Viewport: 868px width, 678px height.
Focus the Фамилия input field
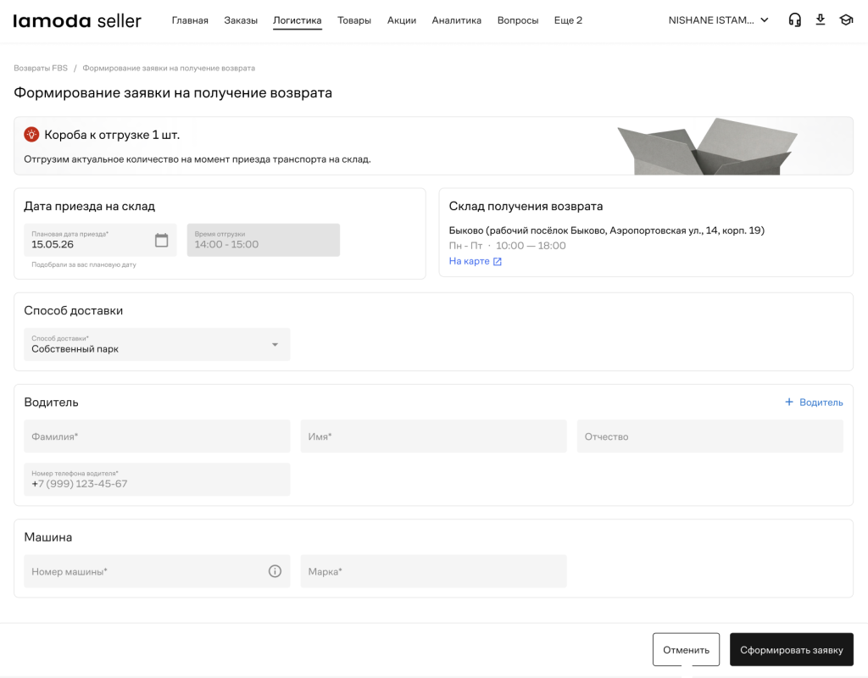[x=157, y=436]
